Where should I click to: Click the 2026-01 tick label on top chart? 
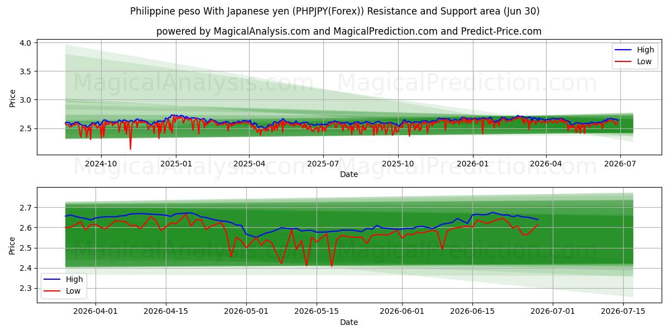pos(473,164)
